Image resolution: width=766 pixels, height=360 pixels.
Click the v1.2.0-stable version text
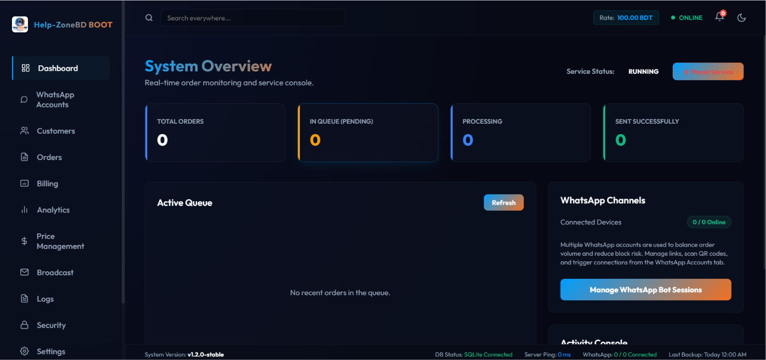coord(206,355)
